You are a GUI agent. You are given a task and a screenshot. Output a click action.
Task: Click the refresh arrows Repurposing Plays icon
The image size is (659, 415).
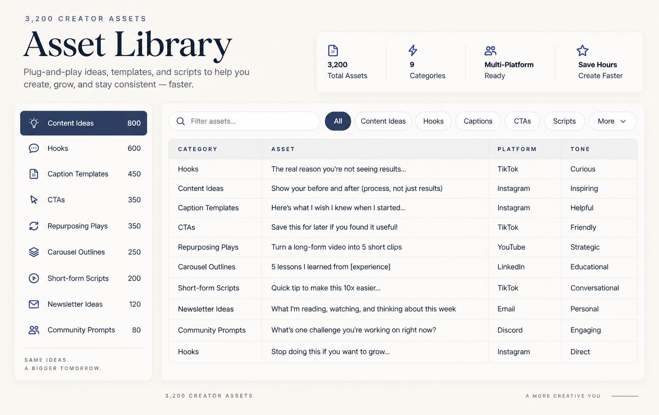34,226
